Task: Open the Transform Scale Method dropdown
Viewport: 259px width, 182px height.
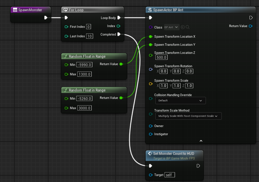Action: click(188, 116)
